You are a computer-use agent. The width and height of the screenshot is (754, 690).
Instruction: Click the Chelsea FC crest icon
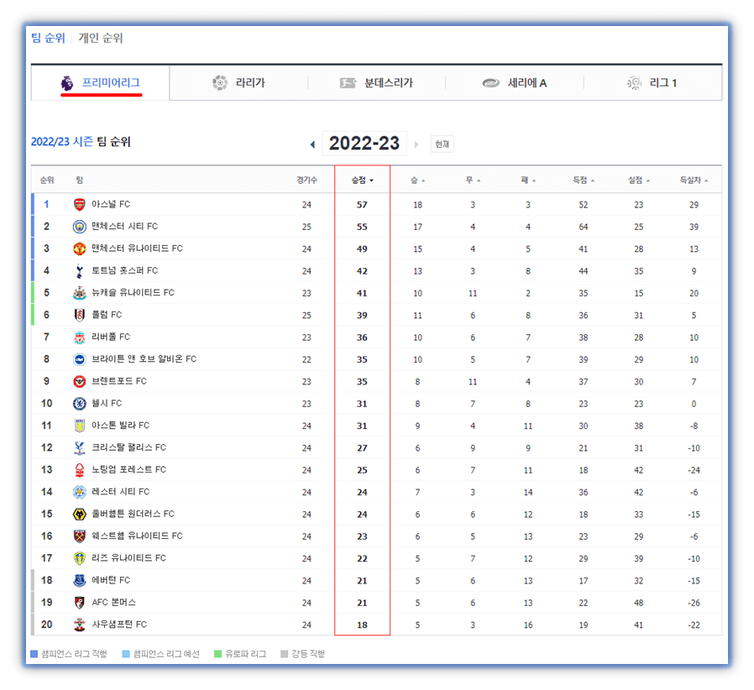click(79, 404)
